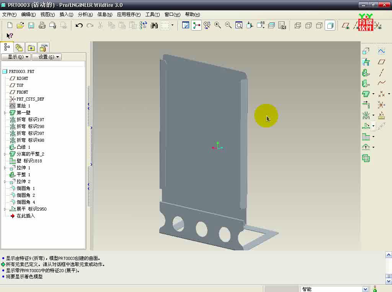Click the green icon at the status bar corner
The image size is (392, 292).
click(375, 289)
